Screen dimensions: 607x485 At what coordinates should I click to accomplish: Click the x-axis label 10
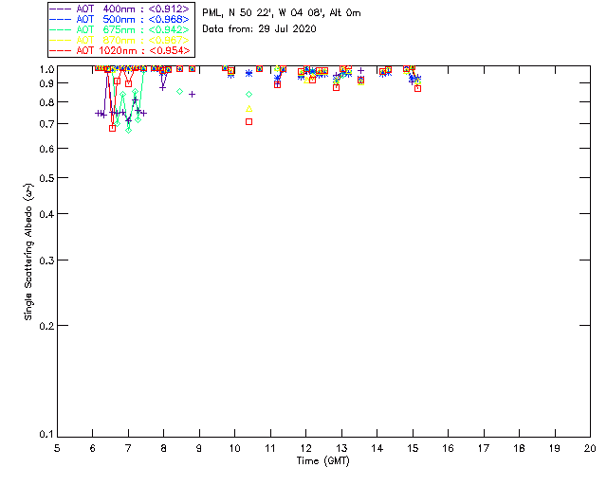(234, 448)
